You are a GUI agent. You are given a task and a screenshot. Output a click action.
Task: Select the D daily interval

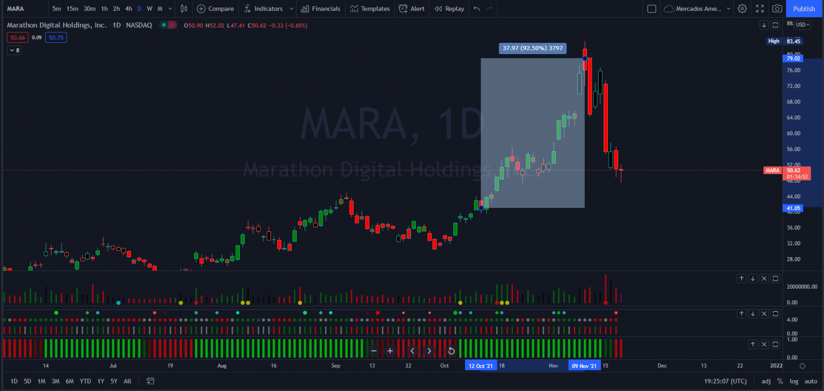tap(139, 9)
